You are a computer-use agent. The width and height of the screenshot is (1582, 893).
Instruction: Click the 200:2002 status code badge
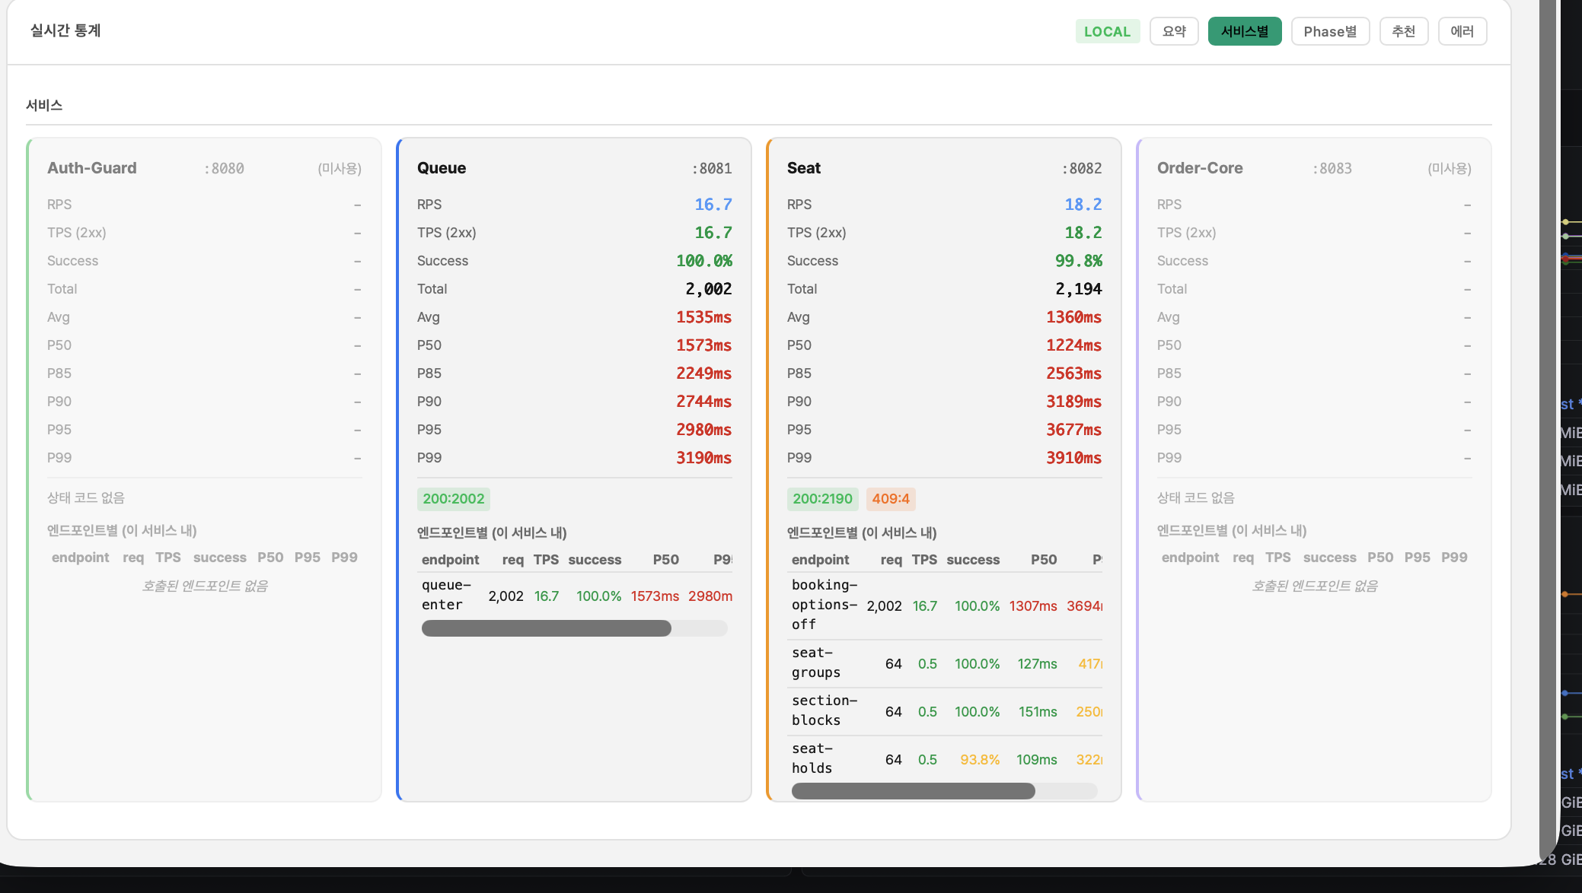pos(453,499)
